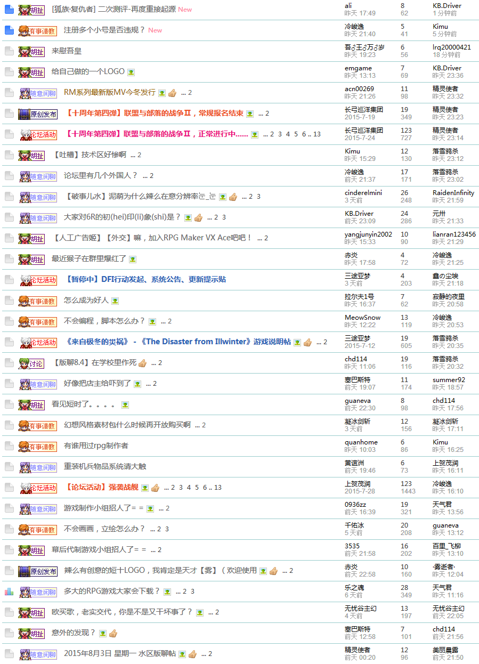
Task: Click the thumbs-up icon after The Disaster from Illwinter
Action: click(x=307, y=342)
